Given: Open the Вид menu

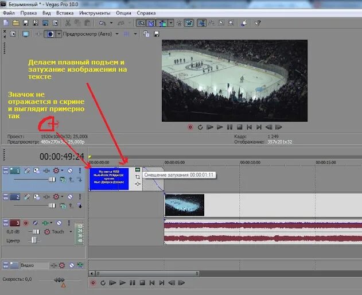Looking at the screenshot, I should pos(46,13).
